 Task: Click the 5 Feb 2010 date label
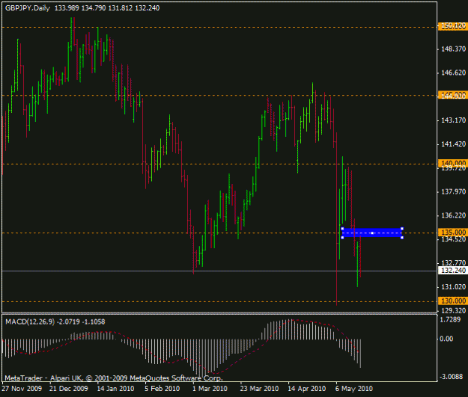pyautogui.click(x=162, y=389)
